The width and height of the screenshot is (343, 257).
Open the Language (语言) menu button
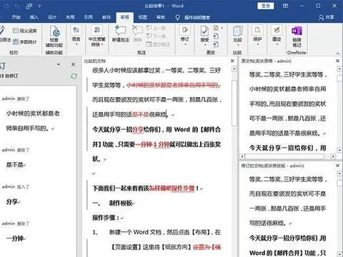tap(76, 35)
